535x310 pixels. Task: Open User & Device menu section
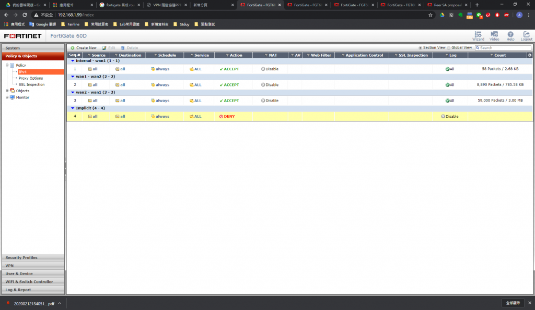click(33, 274)
